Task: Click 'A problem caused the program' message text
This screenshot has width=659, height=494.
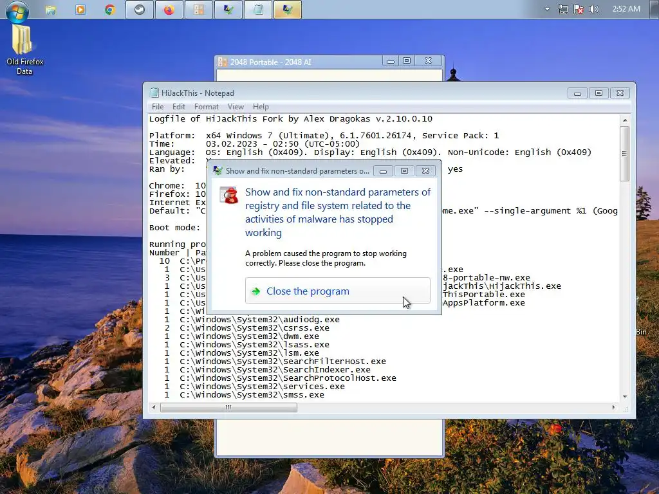Action: 326,259
